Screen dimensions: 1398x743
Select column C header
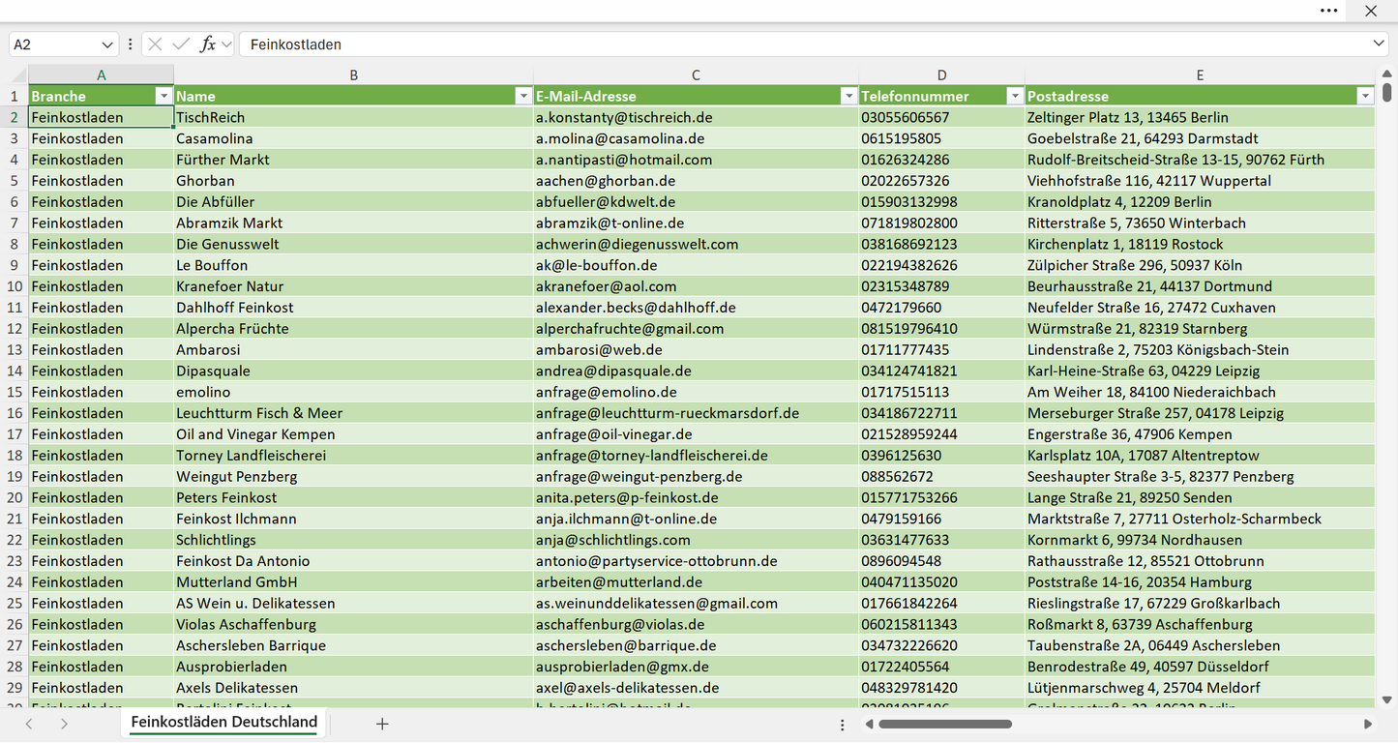click(696, 74)
